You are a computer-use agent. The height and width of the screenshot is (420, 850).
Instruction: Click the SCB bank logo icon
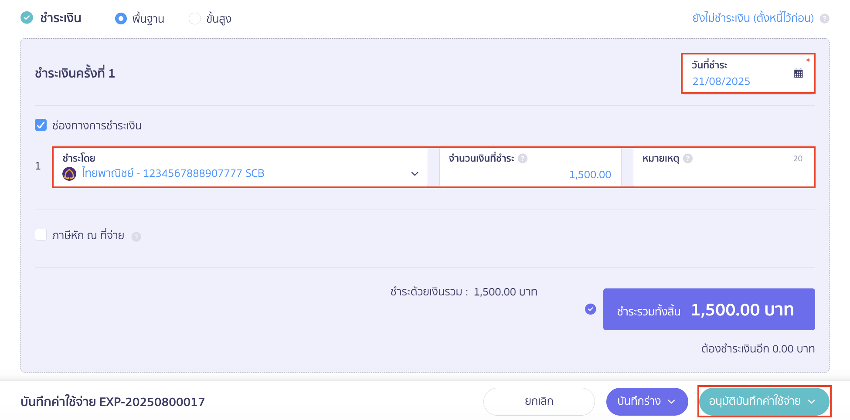tap(69, 173)
